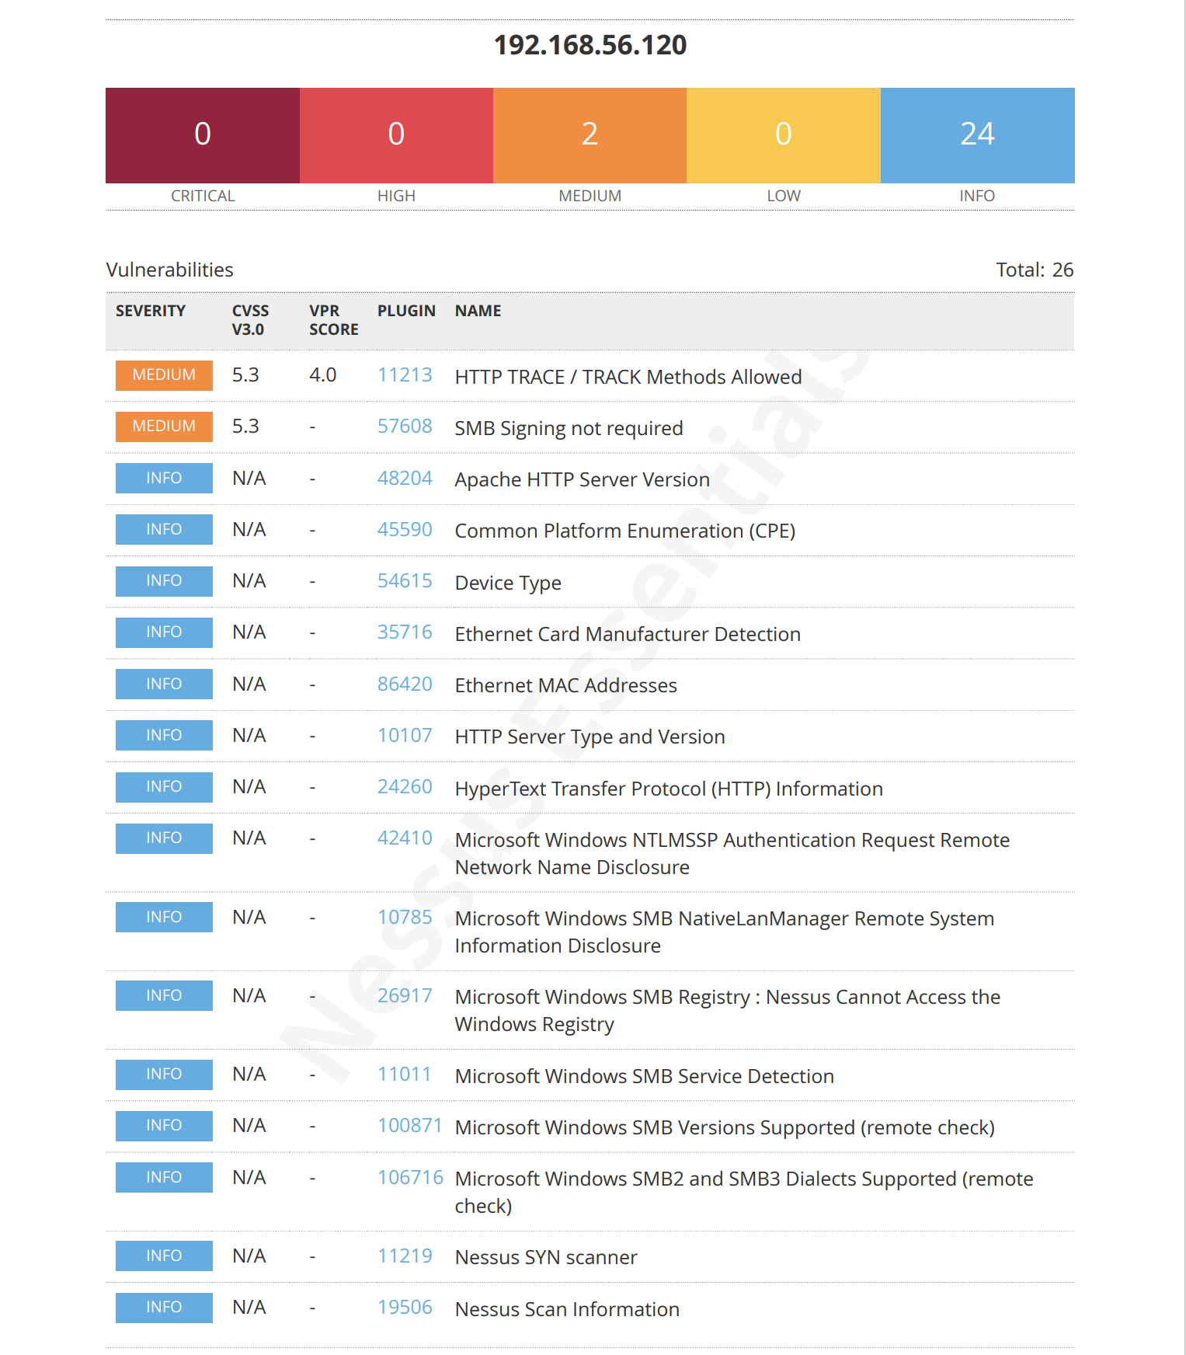This screenshot has width=1186, height=1355.
Task: Select 'Nessus SYN scanner' name
Action: click(546, 1257)
